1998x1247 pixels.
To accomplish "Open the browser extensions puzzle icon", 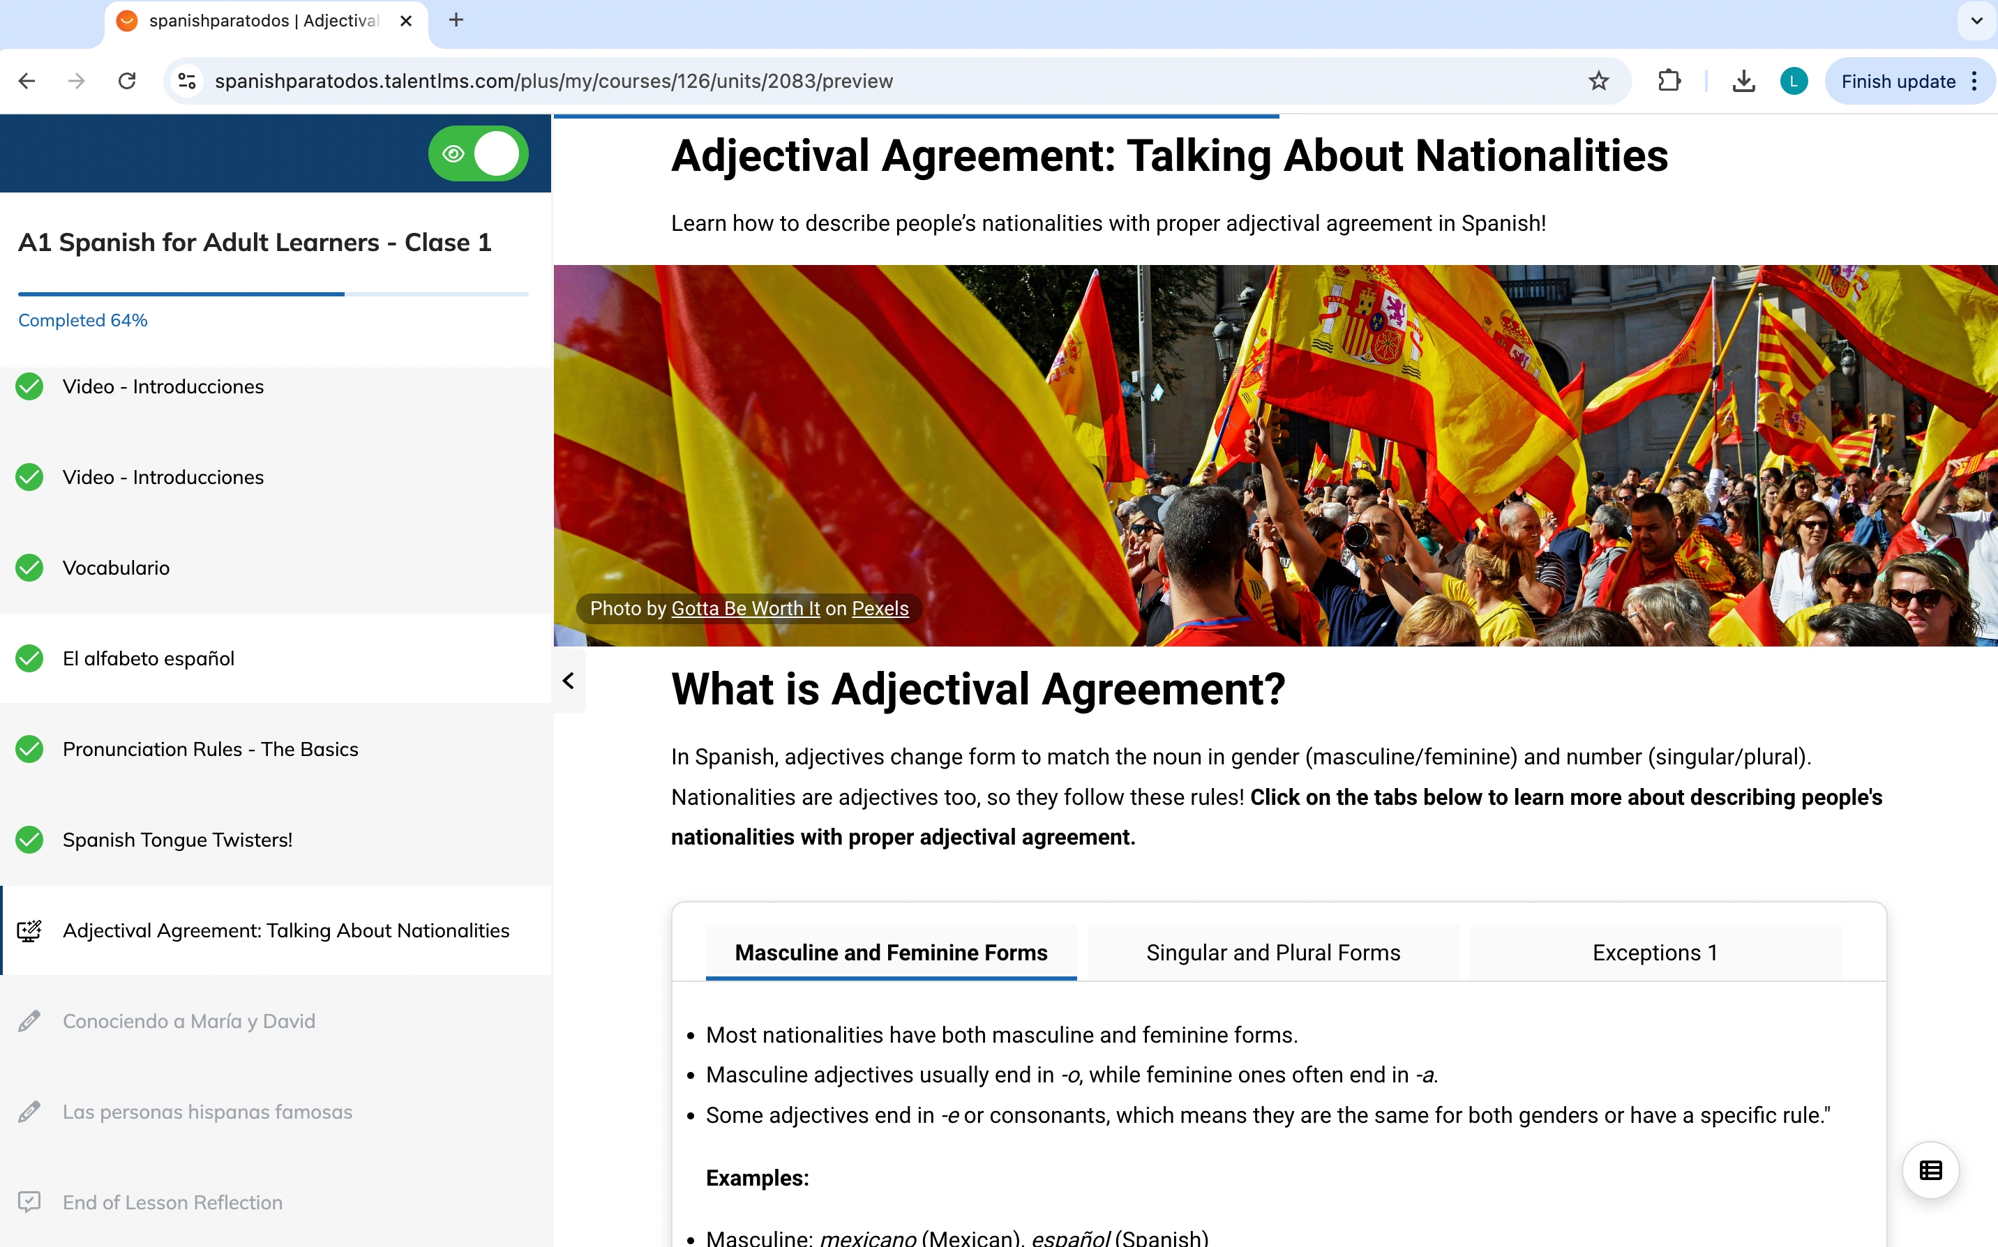I will coord(1669,81).
